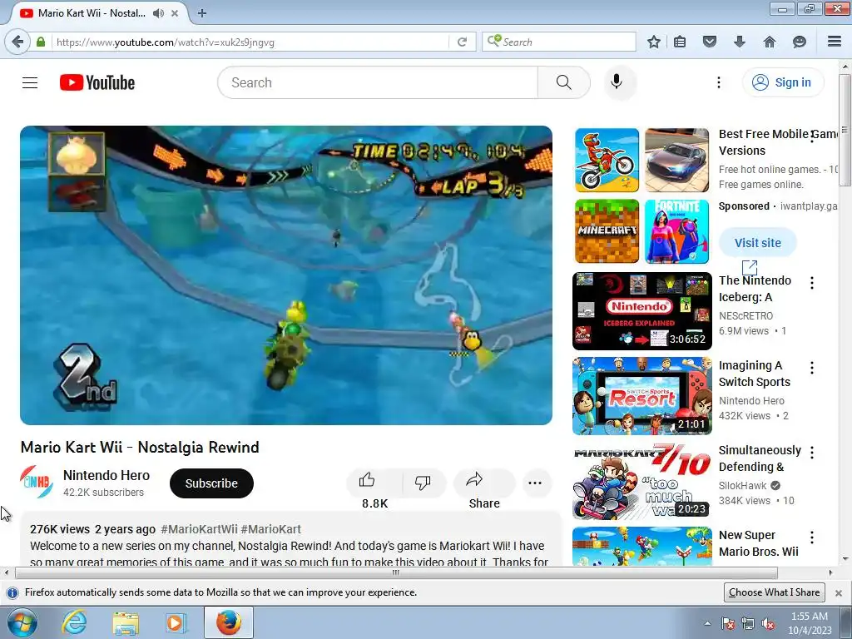Open a new tab with plus button

(202, 13)
